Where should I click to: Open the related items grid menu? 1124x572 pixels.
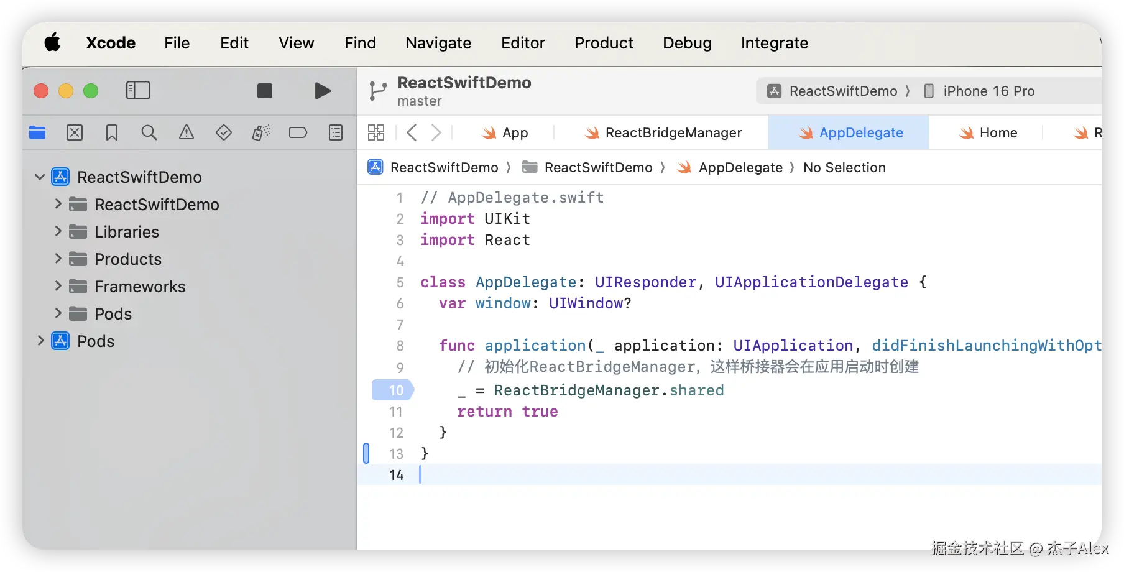click(376, 132)
